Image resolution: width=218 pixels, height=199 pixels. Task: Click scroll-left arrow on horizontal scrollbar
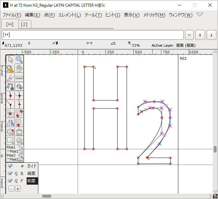pyautogui.click(x=2, y=196)
